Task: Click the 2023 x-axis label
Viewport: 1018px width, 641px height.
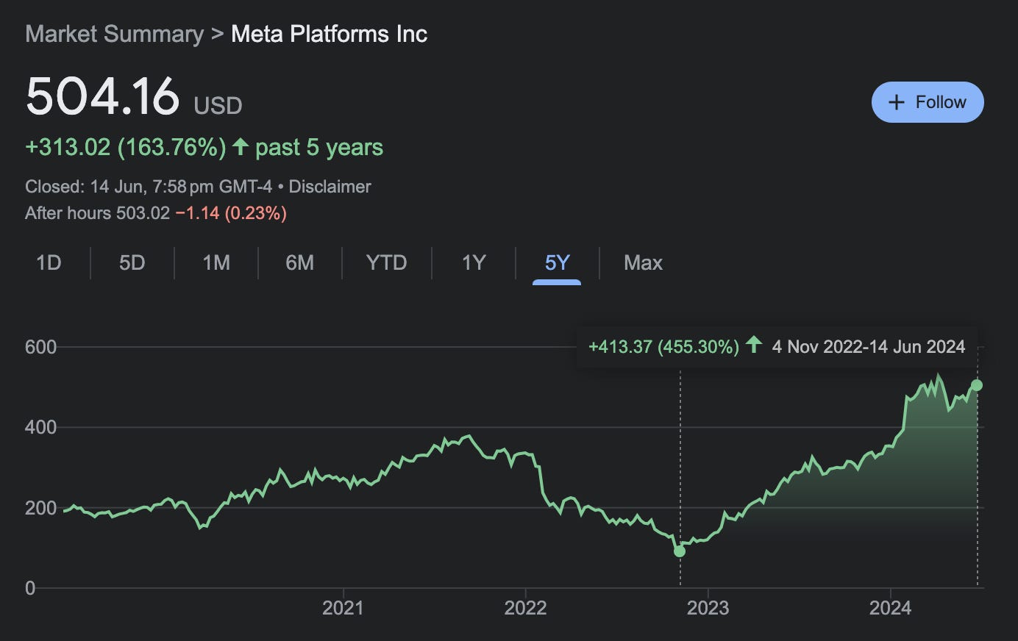Action: [x=708, y=608]
